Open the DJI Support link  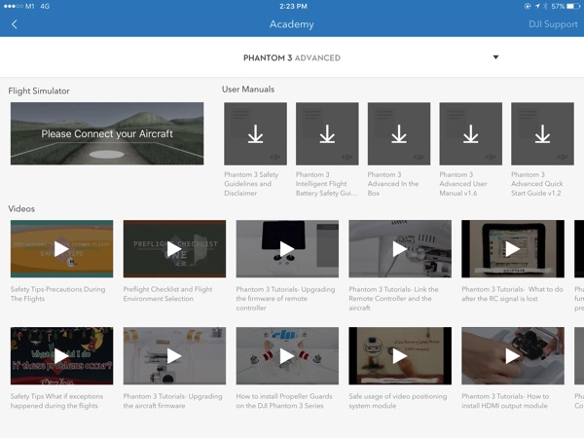click(553, 24)
